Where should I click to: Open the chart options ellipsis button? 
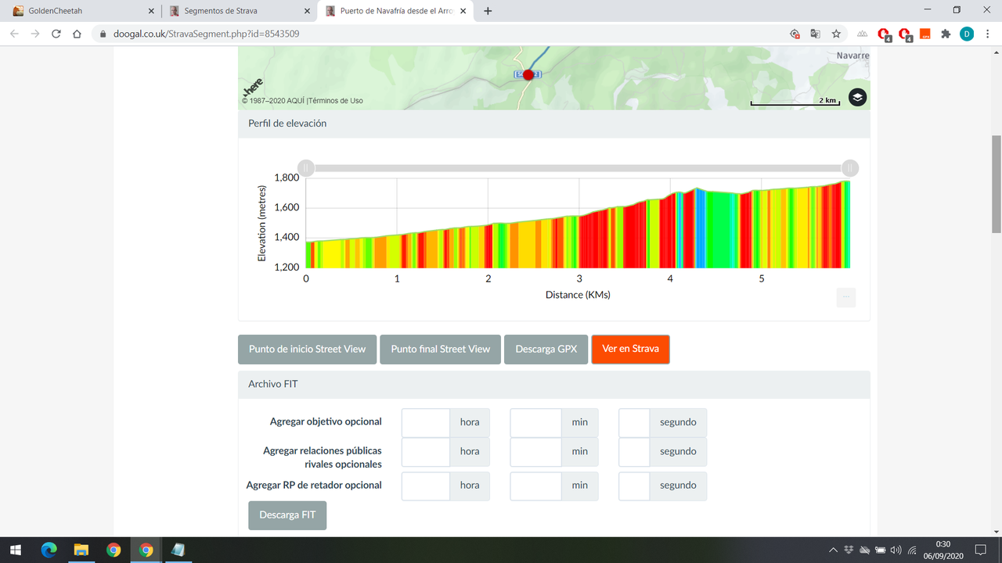tap(845, 297)
